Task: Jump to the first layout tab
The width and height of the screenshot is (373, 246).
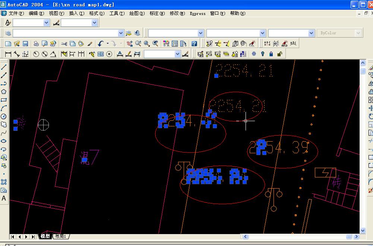Action: click(x=13, y=236)
